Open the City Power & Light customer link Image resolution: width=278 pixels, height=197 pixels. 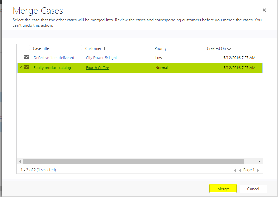pyautogui.click(x=101, y=58)
